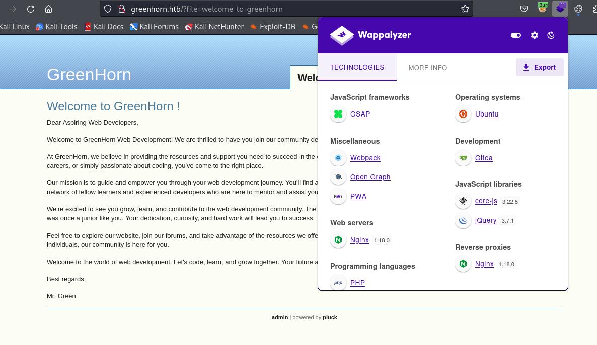
Task: Open the core-js link
Action: click(486, 201)
